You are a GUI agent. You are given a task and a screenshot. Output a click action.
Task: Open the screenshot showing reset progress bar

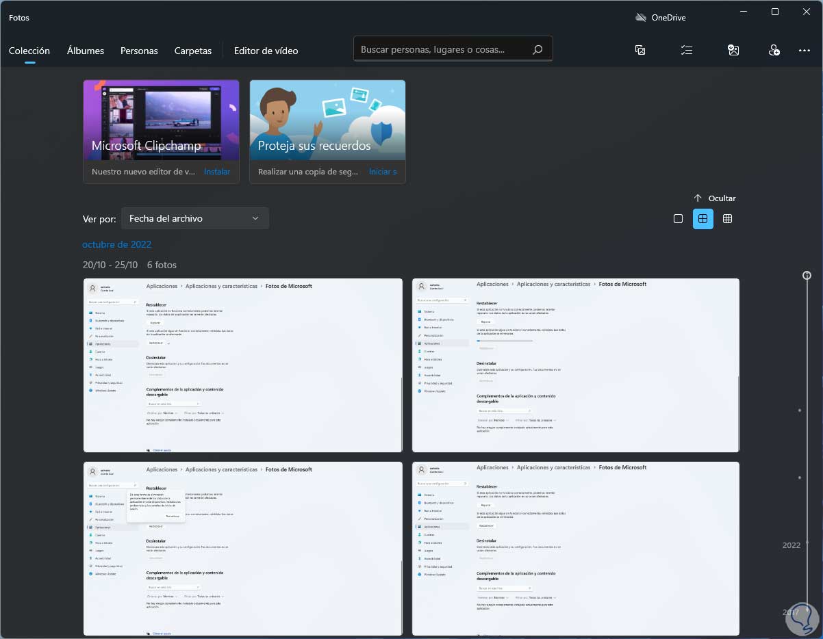[576, 365]
